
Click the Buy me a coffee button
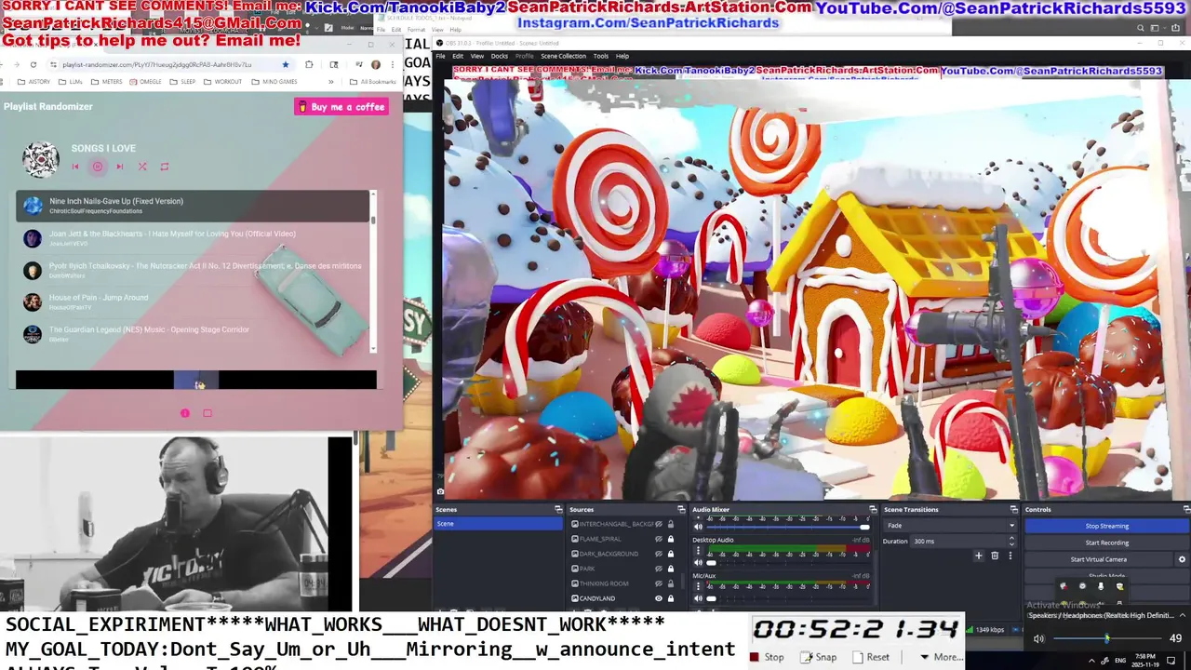tap(341, 107)
